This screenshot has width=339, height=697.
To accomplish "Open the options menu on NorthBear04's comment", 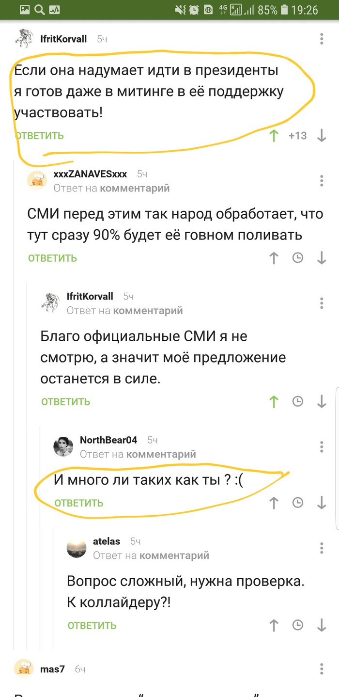I will point(322,446).
